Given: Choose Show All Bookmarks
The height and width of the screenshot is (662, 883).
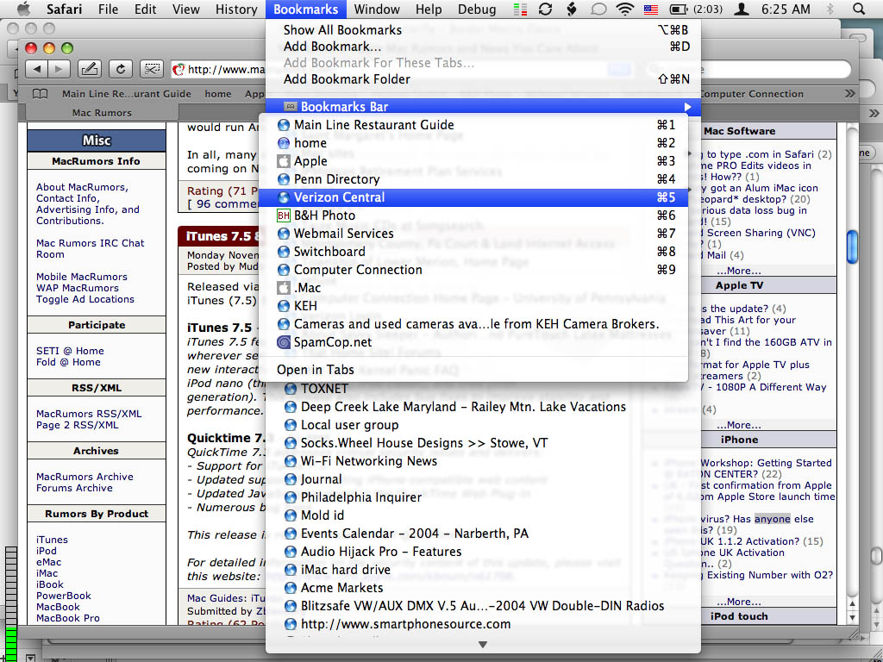Looking at the screenshot, I should (x=483, y=30).
